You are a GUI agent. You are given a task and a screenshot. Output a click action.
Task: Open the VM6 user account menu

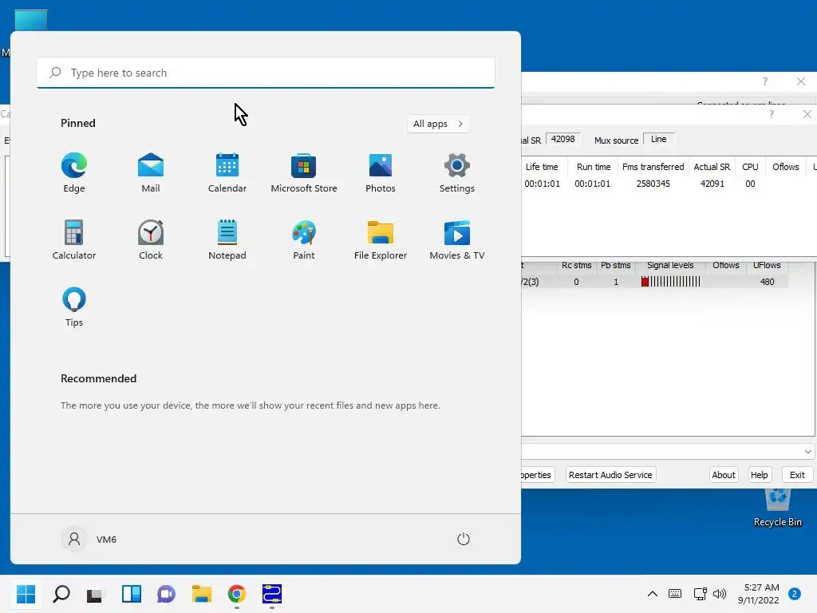click(x=89, y=539)
